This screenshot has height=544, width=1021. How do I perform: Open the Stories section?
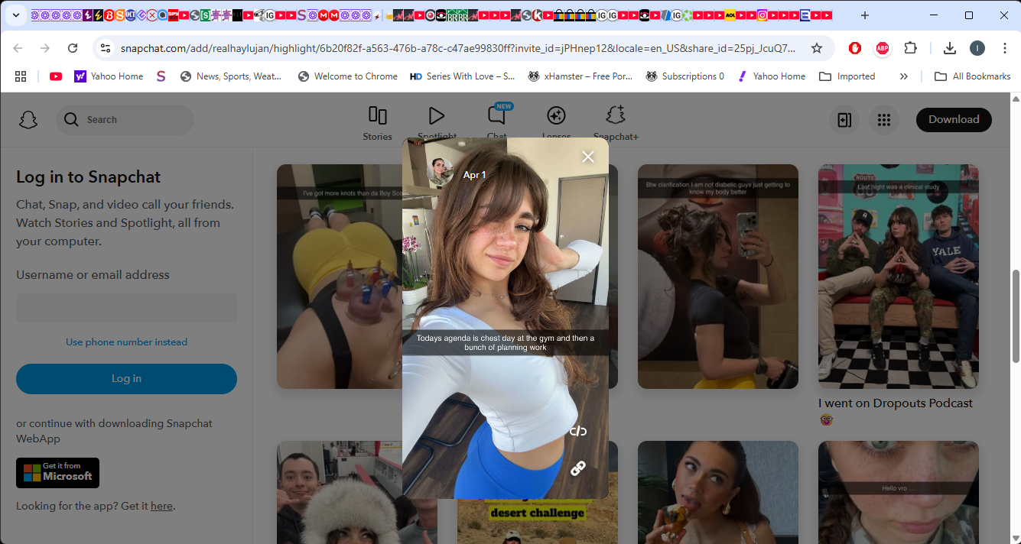click(x=377, y=124)
